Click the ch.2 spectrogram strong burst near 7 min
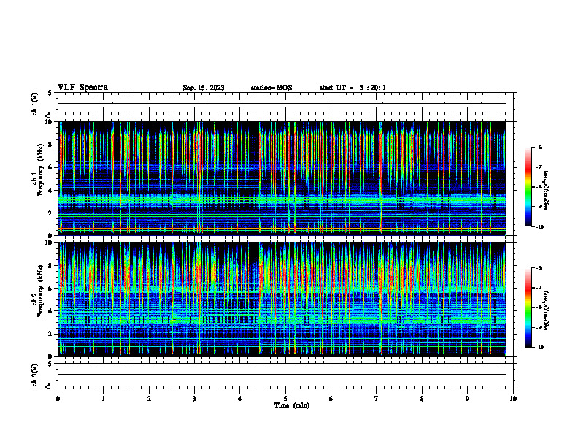Screen dimensions: 578x447 pos(381,299)
